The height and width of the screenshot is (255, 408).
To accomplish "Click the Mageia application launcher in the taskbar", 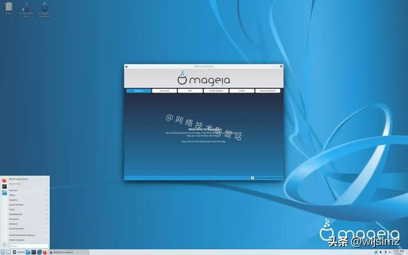I will (x=3, y=252).
